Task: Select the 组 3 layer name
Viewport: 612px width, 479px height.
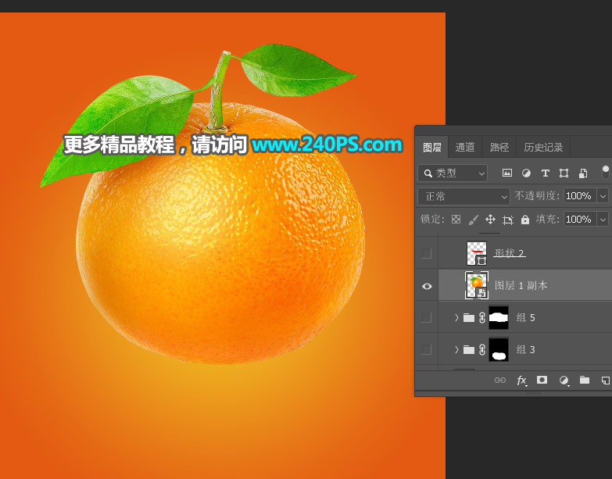Action: click(x=525, y=349)
